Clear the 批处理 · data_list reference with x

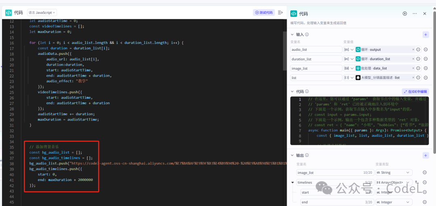[x=413, y=68]
